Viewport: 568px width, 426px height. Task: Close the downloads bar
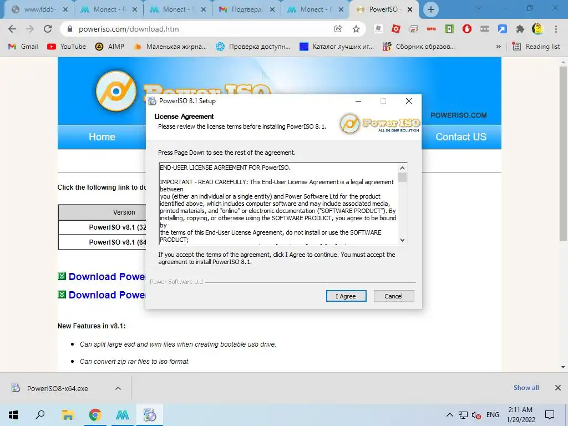558,388
